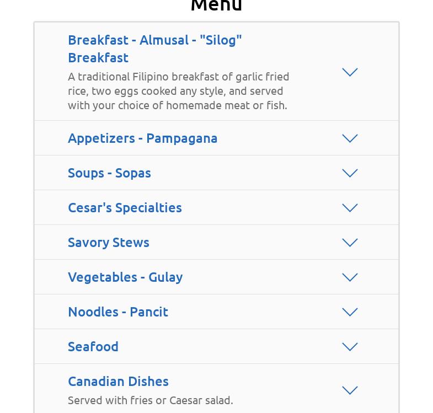Expand the Breakfast - Almusal section chevron
This screenshot has width=433, height=413.
coord(350,72)
